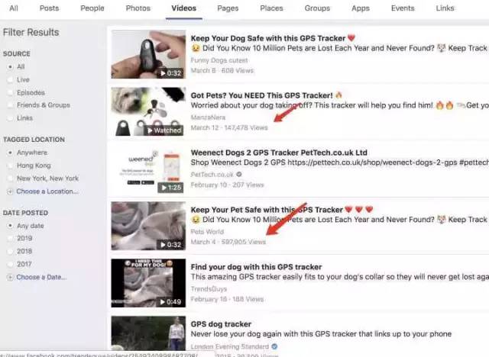Select Any date filter
Viewport: 489px width, 357px height.
(x=10, y=226)
